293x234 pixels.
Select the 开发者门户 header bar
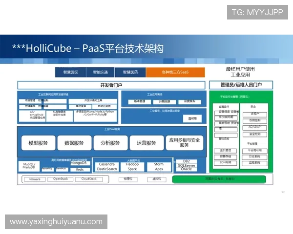[x=111, y=85]
